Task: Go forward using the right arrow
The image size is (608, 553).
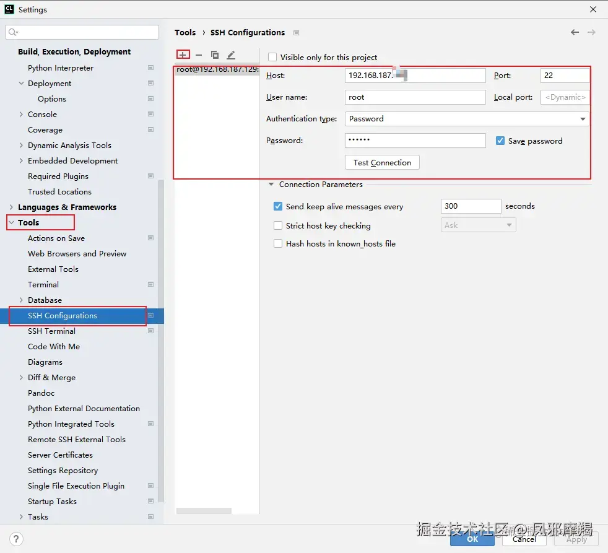Action: click(591, 32)
